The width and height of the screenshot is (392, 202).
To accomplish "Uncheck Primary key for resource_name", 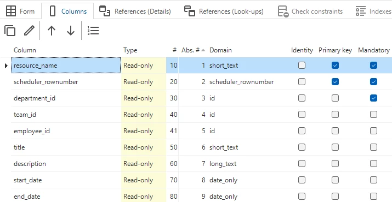I will pos(335,66).
